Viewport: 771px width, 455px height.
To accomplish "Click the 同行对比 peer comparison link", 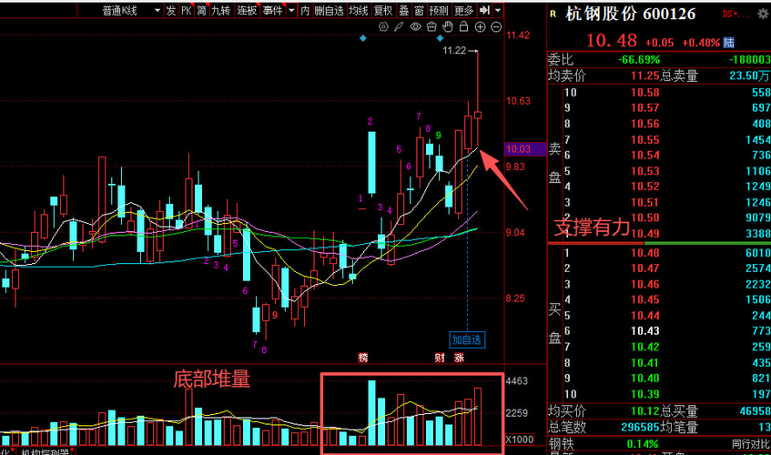I will (751, 444).
